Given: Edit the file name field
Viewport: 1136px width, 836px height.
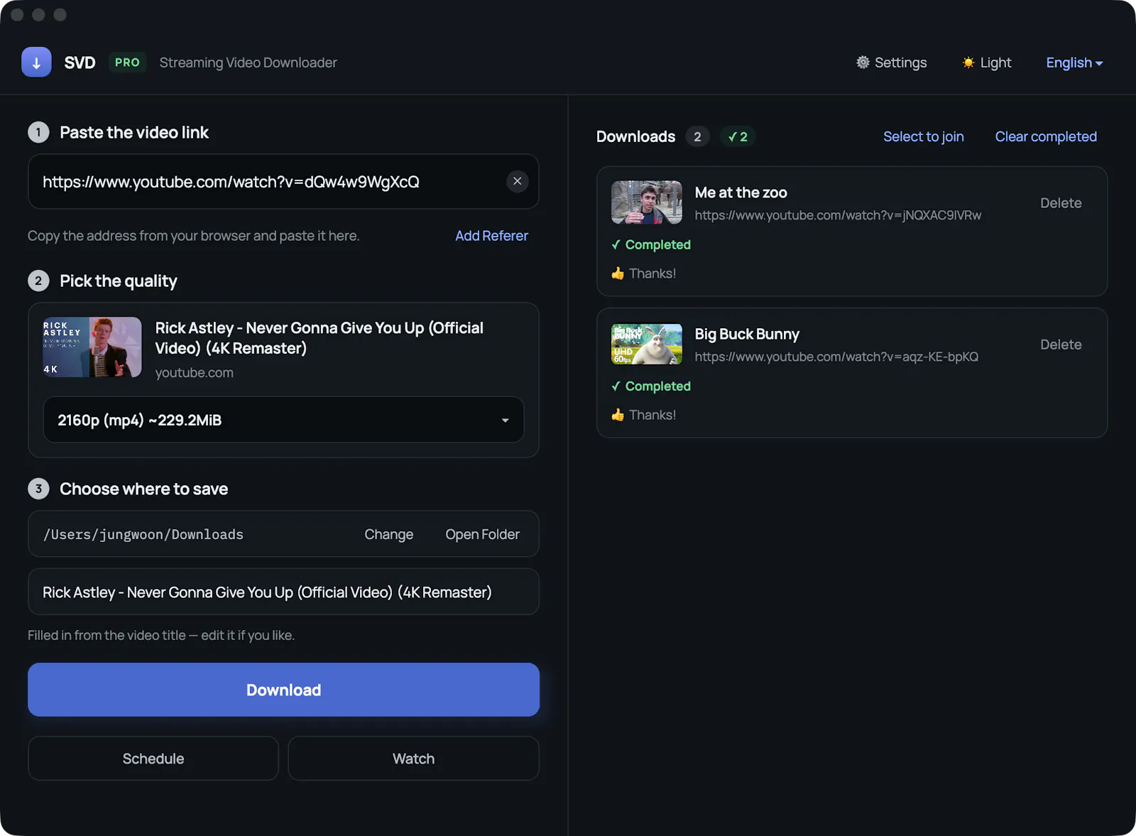Looking at the screenshot, I should 283,592.
